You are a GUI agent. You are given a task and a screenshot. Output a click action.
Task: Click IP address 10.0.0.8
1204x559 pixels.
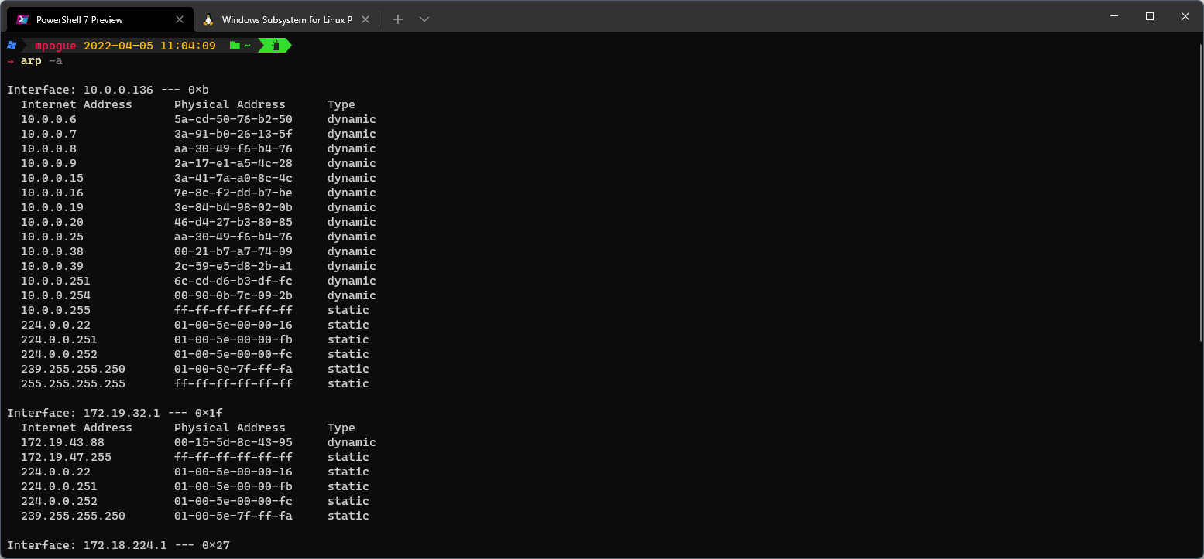(49, 148)
